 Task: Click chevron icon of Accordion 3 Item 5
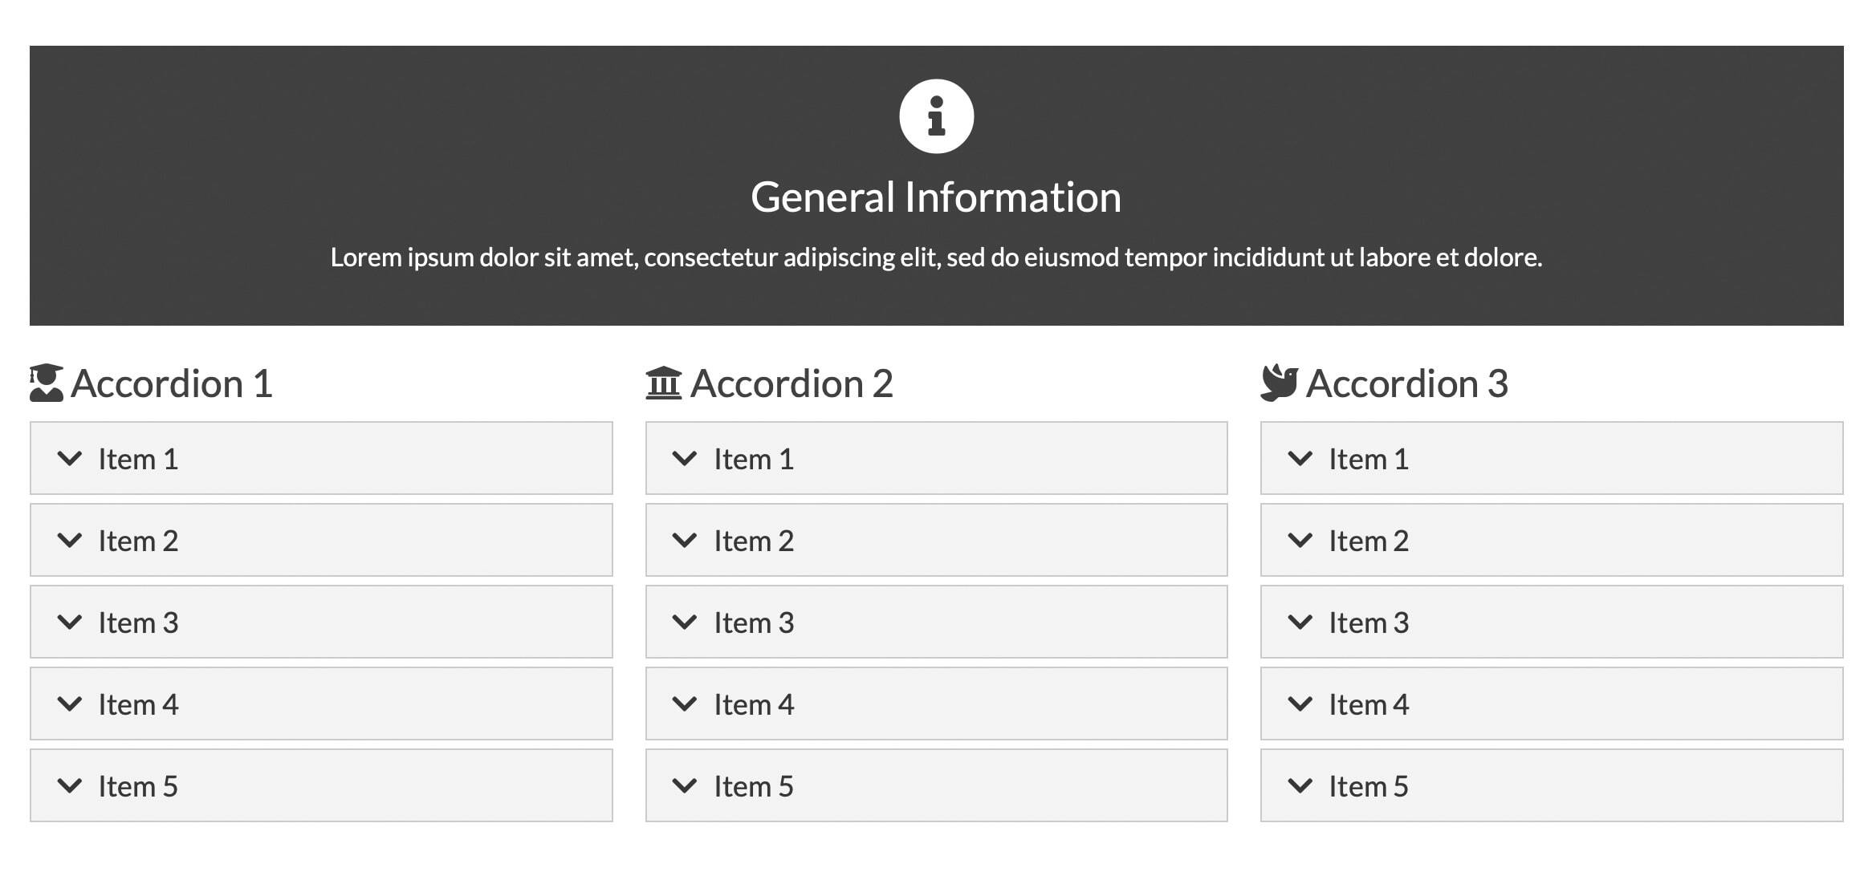tap(1300, 786)
